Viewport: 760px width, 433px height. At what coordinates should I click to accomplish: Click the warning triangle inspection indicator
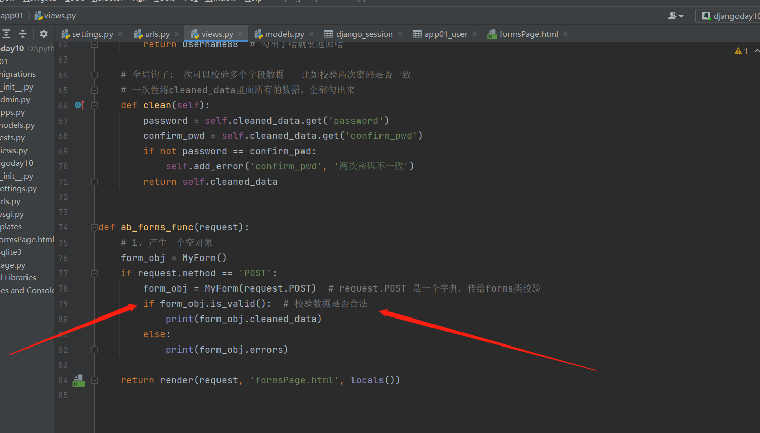click(738, 51)
